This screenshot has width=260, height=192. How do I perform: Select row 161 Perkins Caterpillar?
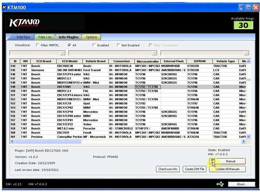(x=128, y=137)
